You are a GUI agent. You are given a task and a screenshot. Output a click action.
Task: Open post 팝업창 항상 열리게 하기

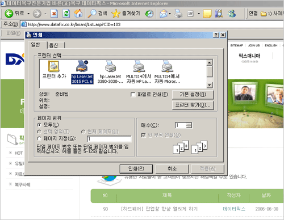click(159, 209)
